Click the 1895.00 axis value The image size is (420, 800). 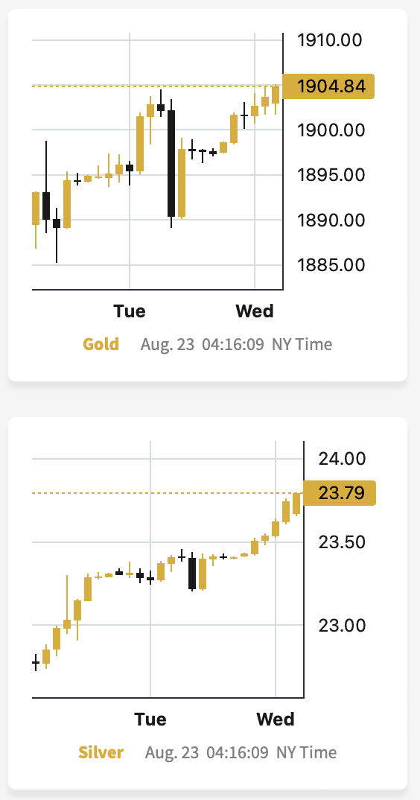tap(331, 175)
